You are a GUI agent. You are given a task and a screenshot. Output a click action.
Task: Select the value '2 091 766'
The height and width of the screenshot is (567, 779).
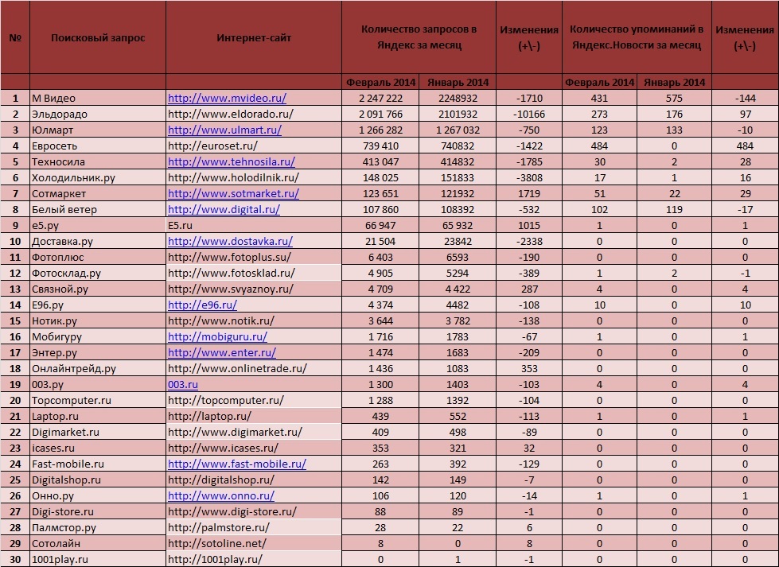[x=380, y=115]
